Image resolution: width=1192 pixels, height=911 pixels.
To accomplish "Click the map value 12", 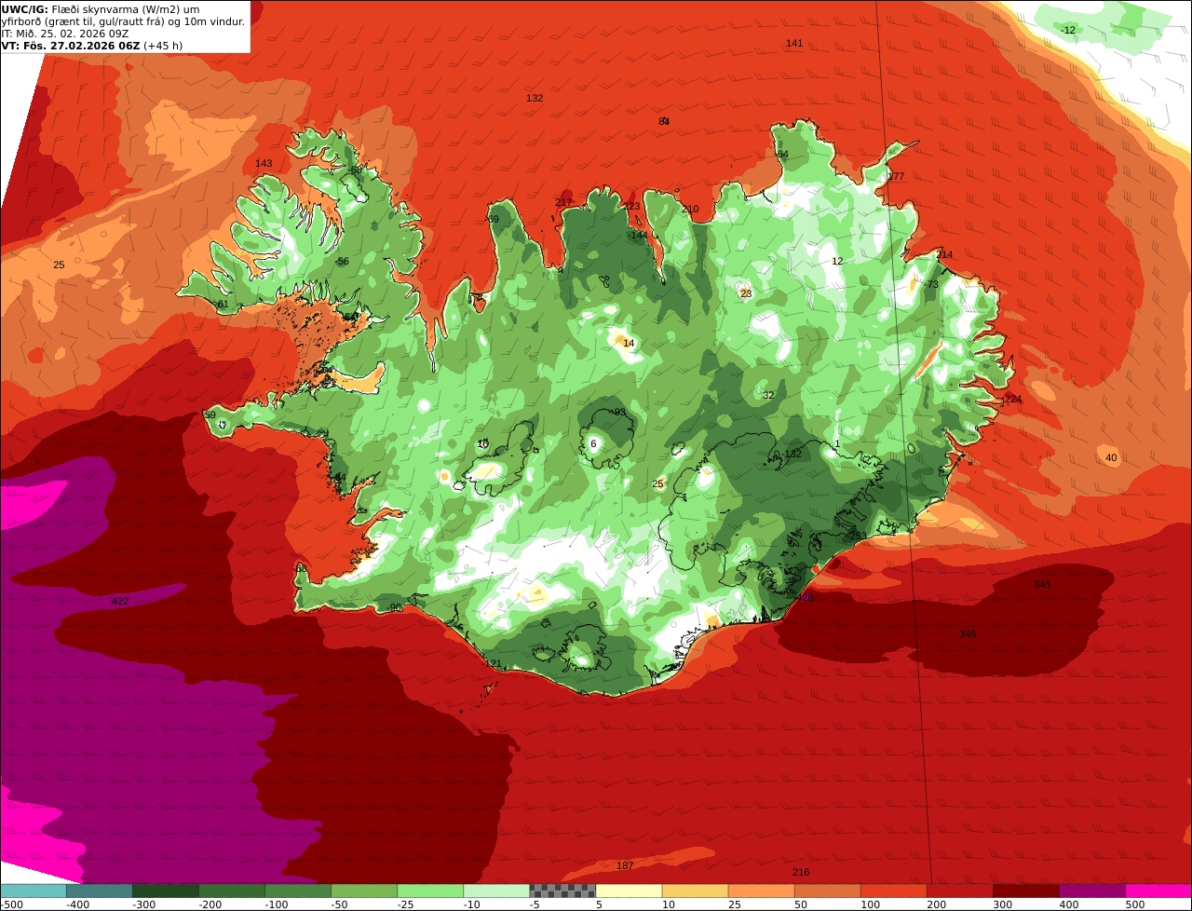I will click(837, 262).
